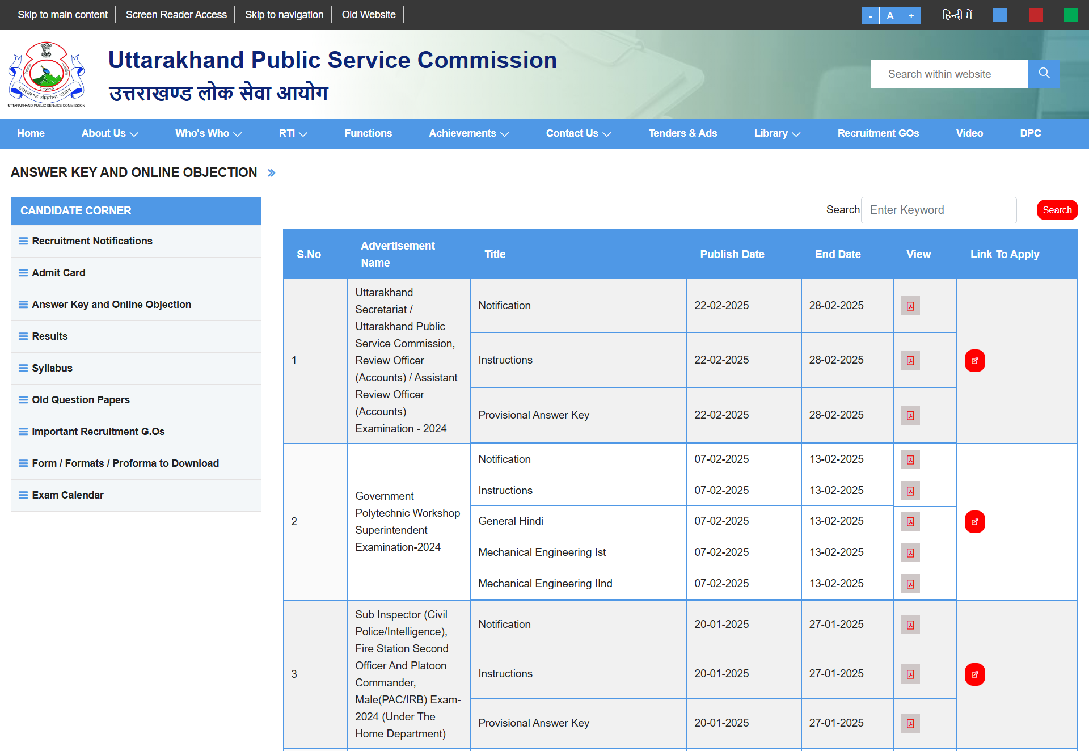The height and width of the screenshot is (751, 1089).
Task: Decrease font size with minus button
Action: [870, 16]
